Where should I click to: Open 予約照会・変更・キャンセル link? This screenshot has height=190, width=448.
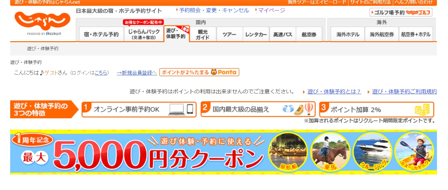pyautogui.click(x=214, y=10)
